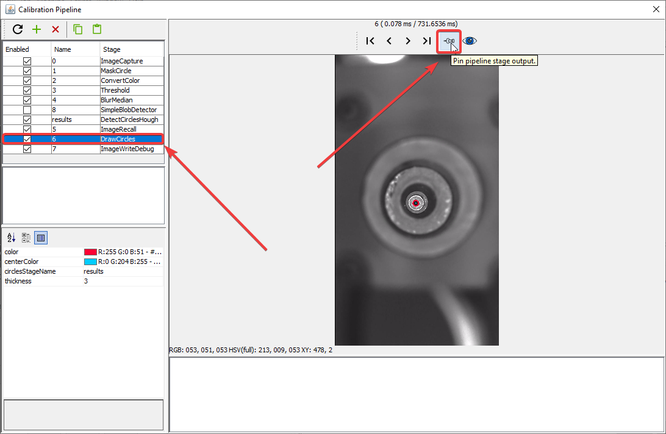Show the previous stage output
Screen dimensions: 666x434
pyautogui.click(x=389, y=41)
